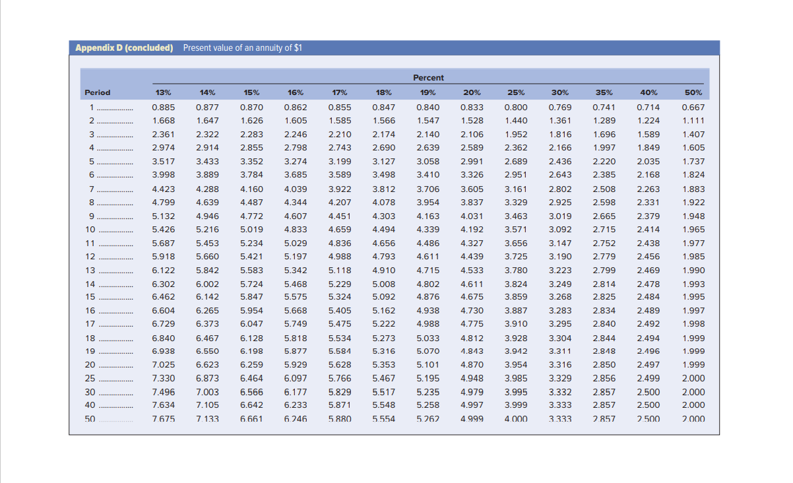Screen dimensions: 793x483
Task: Click the 'Appendix D (concluded)' title text
Action: (x=124, y=48)
